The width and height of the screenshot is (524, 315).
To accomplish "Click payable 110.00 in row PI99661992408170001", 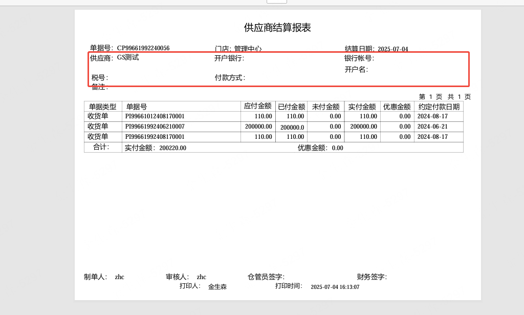I will click(264, 137).
